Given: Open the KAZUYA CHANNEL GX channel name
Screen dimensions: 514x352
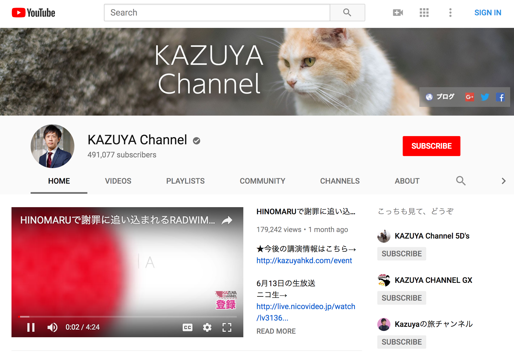Looking at the screenshot, I should tap(433, 280).
